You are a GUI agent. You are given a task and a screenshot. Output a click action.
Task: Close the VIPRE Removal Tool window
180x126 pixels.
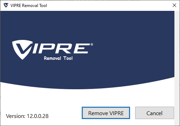(x=174, y=5)
